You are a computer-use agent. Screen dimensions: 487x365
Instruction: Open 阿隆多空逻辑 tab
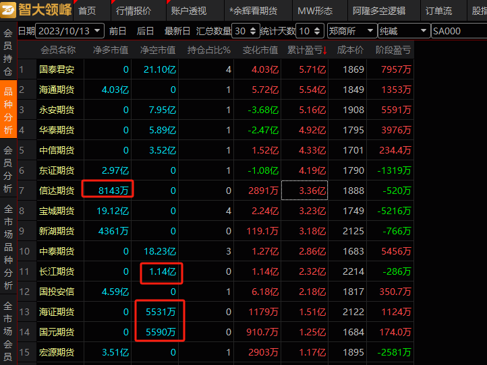pos(379,11)
